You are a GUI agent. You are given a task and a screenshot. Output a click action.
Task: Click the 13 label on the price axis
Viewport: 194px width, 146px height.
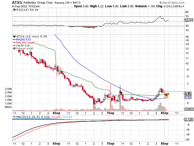pos(187,49)
